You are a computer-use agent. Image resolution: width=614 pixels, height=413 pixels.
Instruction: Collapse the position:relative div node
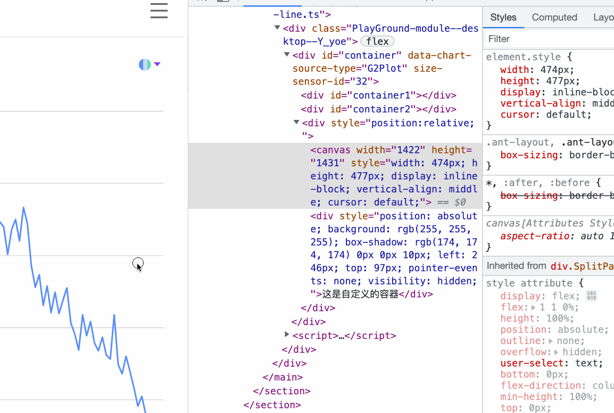coord(296,122)
